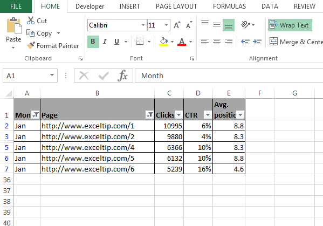Click the Increase Indent icon
323x226 pixels.
[257, 42]
